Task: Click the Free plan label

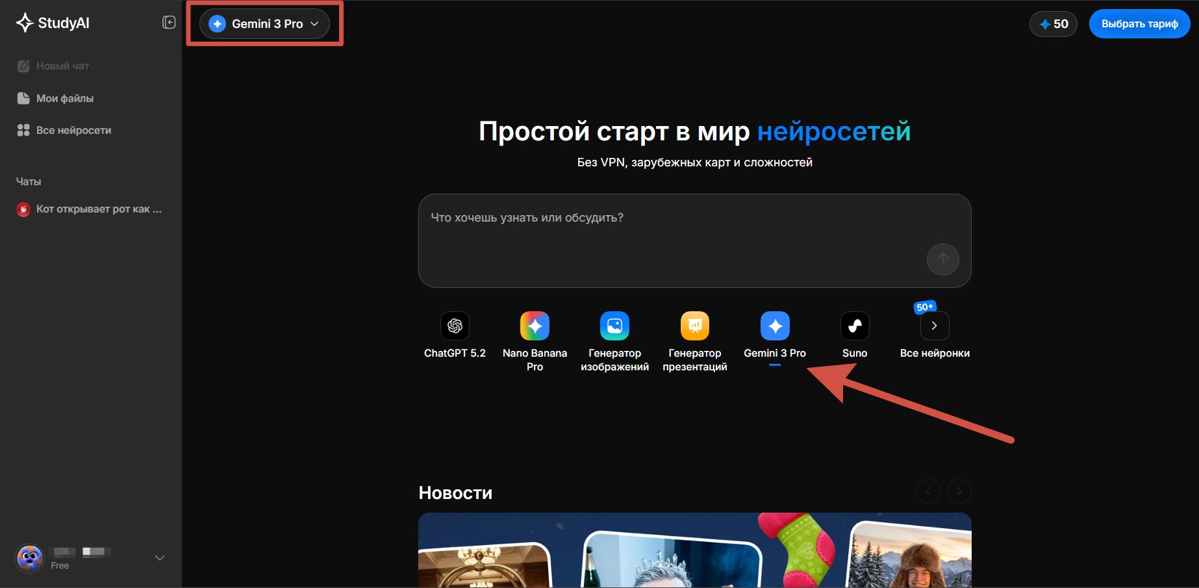Action: tap(60, 566)
